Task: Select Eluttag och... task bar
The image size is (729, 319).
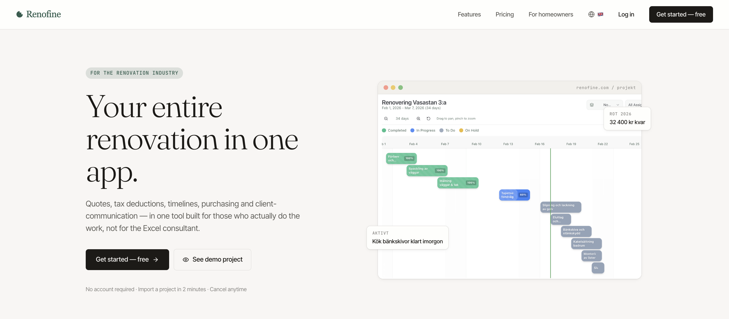Action: (560, 219)
